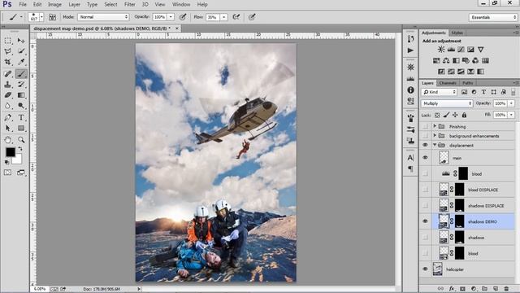Click the foreground black color swatch
520x293 pixels.
click(11, 152)
